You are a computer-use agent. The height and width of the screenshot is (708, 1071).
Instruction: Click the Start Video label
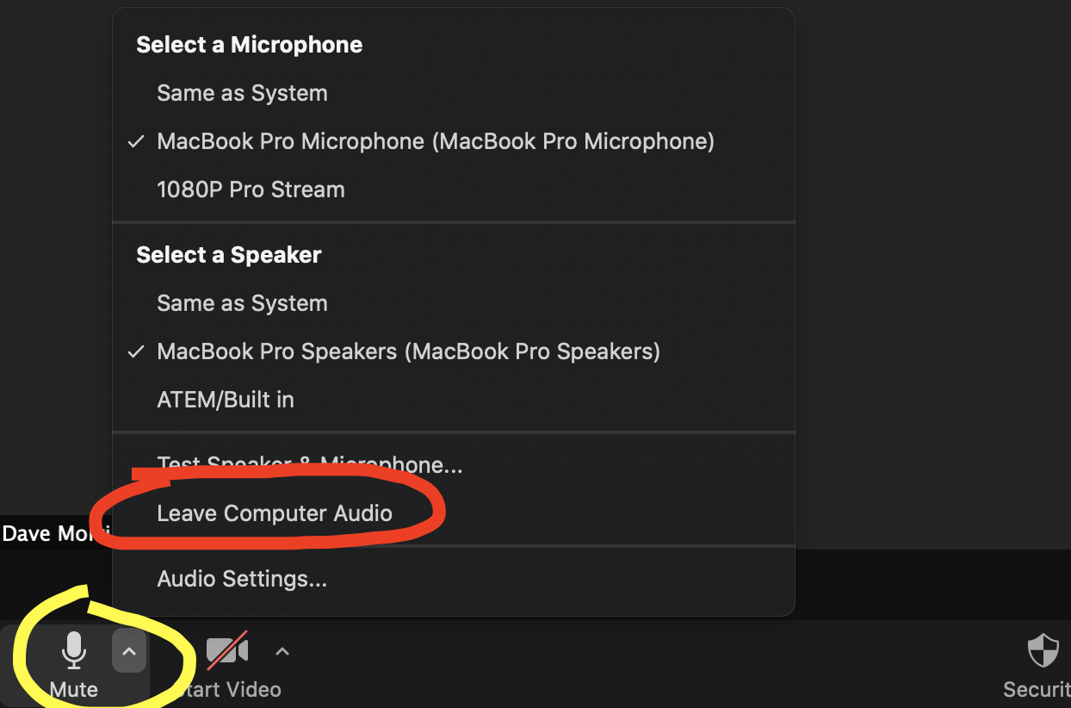pos(227,690)
